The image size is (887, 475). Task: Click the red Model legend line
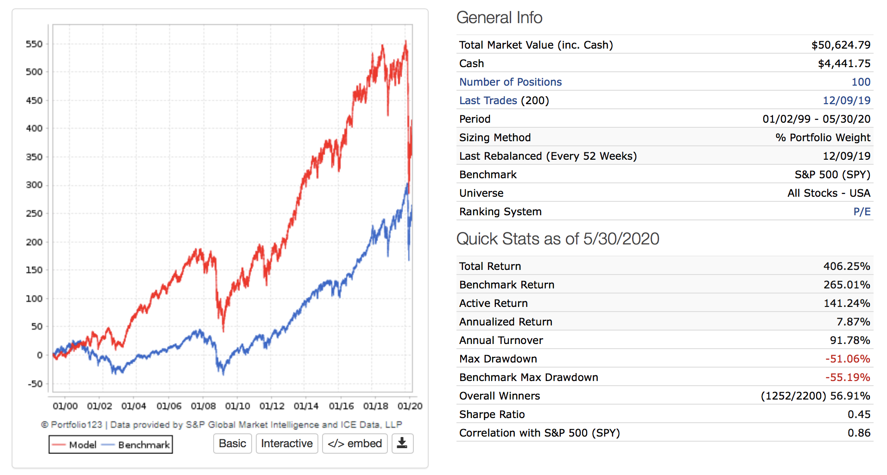point(59,445)
